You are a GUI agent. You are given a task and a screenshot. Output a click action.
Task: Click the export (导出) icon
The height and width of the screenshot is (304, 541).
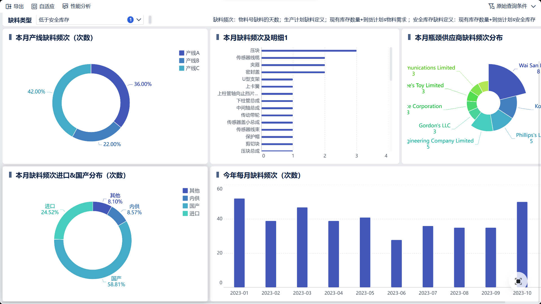coord(8,6)
